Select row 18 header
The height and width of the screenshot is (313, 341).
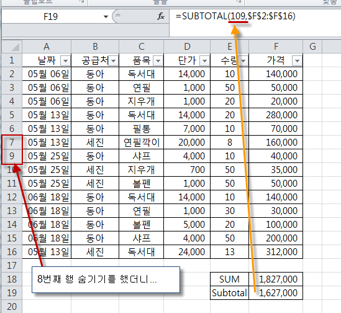pos(12,279)
